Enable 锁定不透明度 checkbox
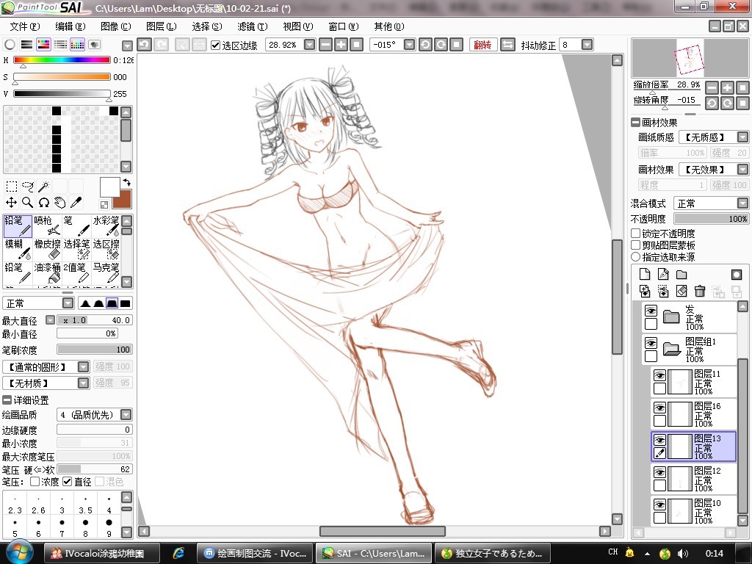This screenshot has height=564, width=752. click(x=636, y=234)
